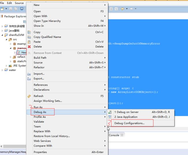
Task: Open the References submenu
Action: coord(67,85)
